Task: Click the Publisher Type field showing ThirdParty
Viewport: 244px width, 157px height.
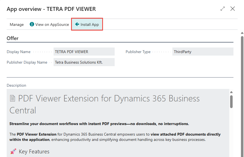Action: [203, 52]
